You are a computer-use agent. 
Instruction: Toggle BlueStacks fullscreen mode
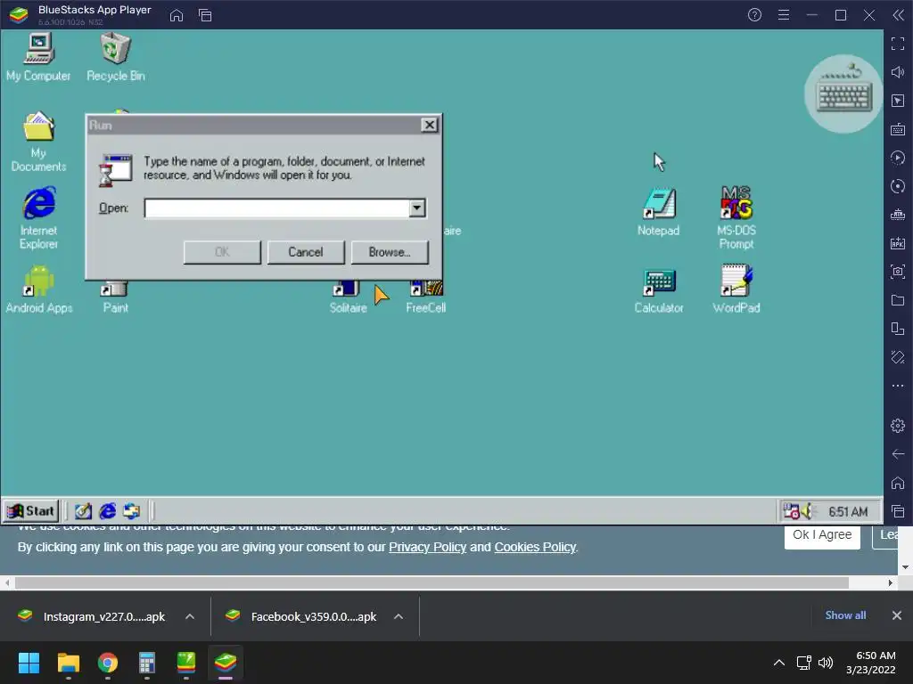[898, 44]
